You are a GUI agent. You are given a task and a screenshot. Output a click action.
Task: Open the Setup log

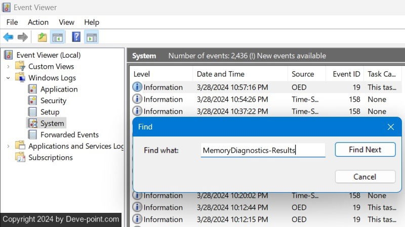click(50, 112)
